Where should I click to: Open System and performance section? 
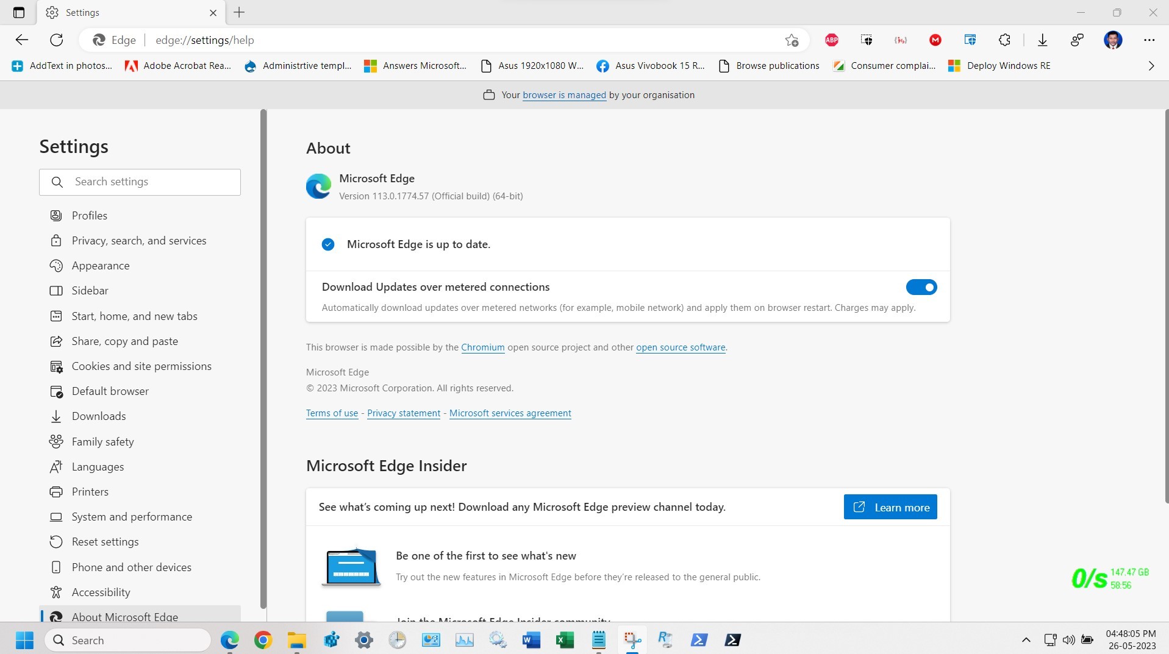click(x=140, y=517)
